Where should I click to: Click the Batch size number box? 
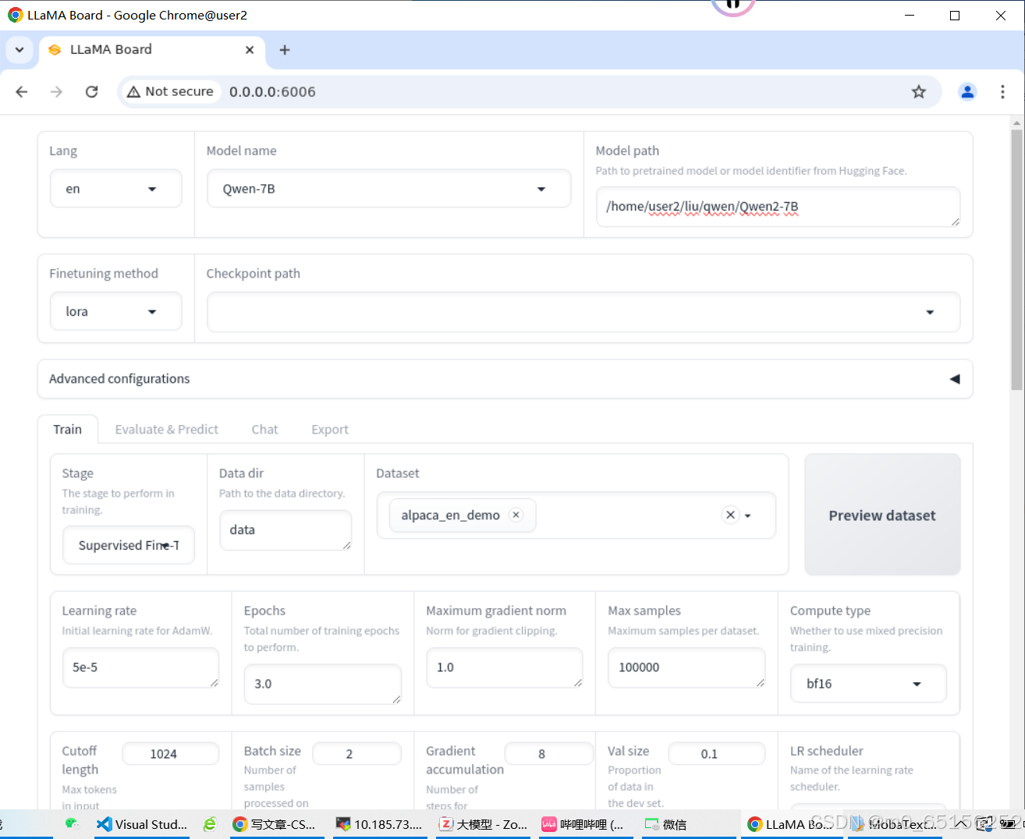tap(356, 754)
